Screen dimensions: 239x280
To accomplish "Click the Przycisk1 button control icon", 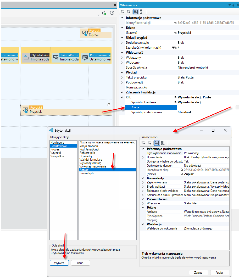I will [25, 110].
